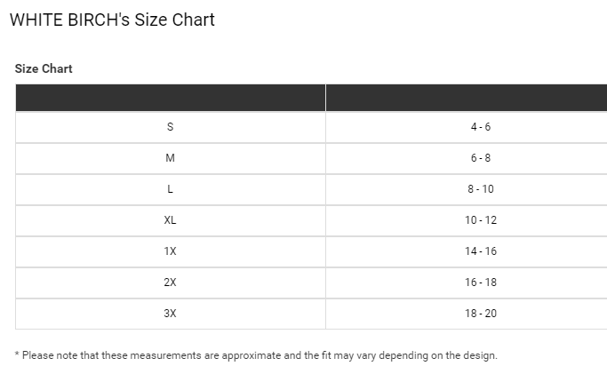
Task: Click the 14 - 16 measurement cell
Action: coord(481,251)
